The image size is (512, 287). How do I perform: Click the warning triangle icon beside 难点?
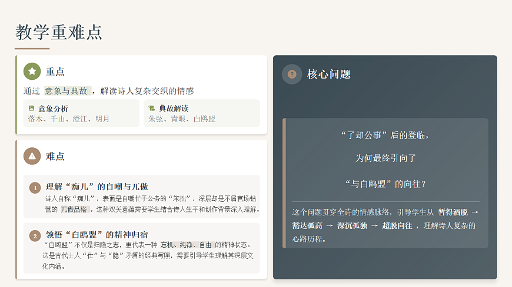32,156
